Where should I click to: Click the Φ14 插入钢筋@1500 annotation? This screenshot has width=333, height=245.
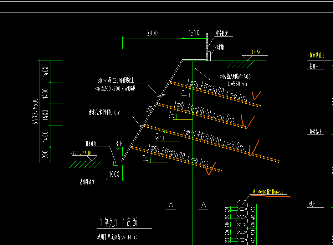click(235, 76)
